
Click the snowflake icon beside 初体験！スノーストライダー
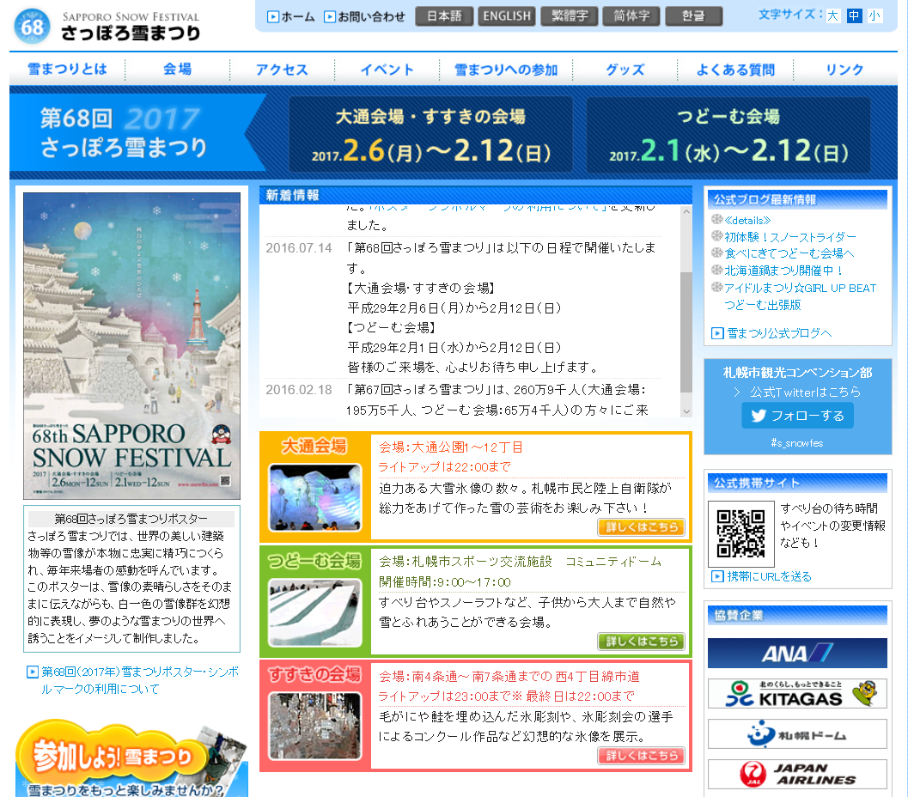(717, 235)
